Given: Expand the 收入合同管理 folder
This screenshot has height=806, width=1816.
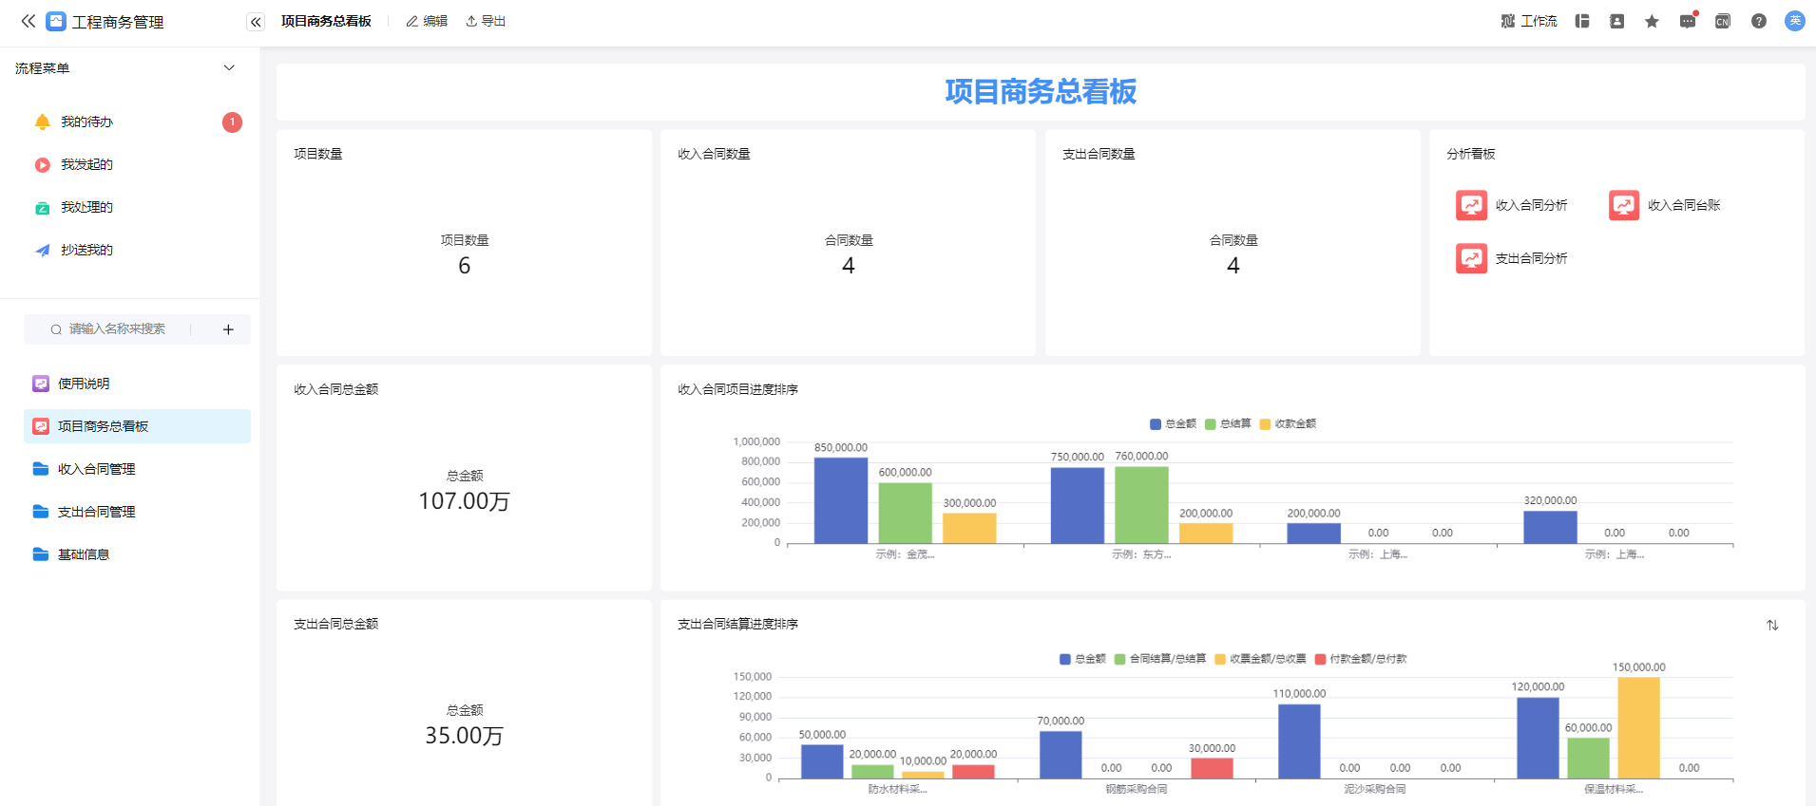Looking at the screenshot, I should click(96, 469).
